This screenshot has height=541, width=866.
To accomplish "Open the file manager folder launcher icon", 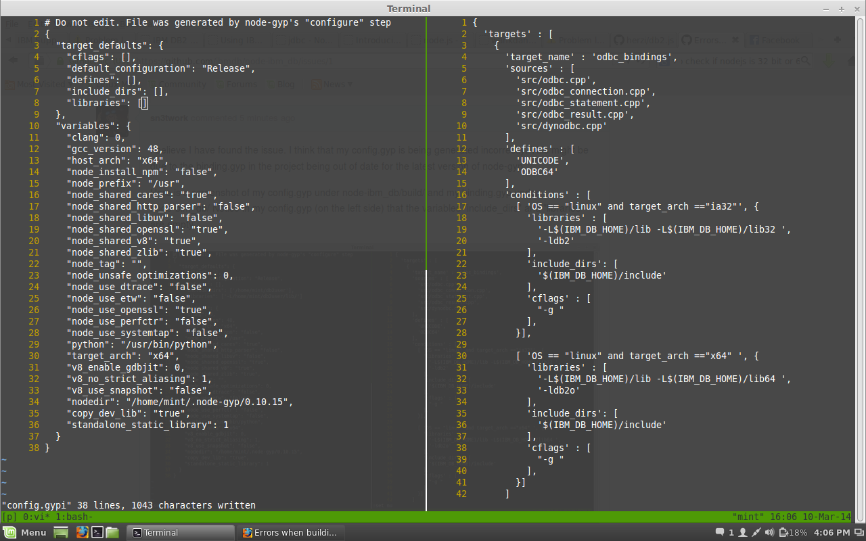I will [x=112, y=532].
